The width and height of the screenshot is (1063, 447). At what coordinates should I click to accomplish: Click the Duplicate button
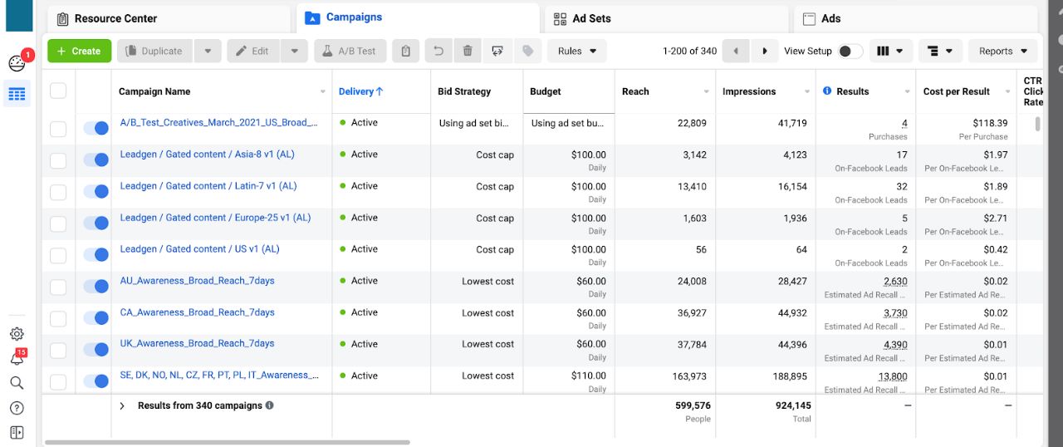[x=155, y=51]
